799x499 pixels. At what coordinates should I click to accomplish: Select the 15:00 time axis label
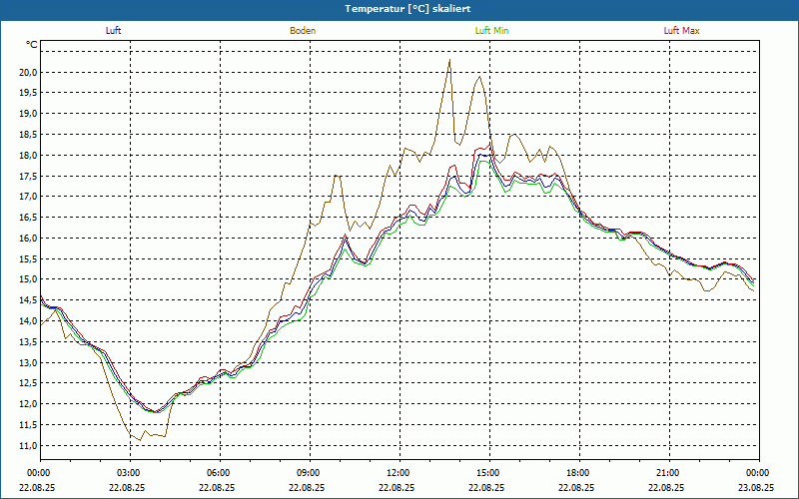pos(488,473)
